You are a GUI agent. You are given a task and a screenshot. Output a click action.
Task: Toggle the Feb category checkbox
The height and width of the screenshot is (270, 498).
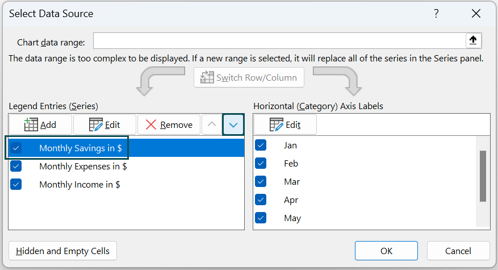(x=261, y=163)
